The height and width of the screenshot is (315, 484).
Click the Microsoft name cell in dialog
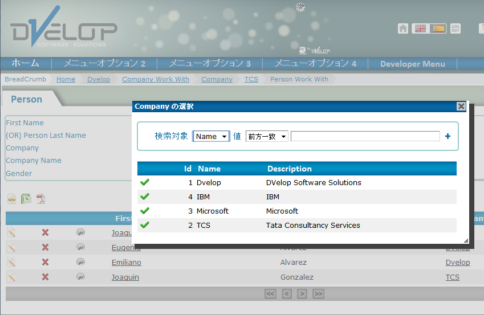tap(213, 211)
